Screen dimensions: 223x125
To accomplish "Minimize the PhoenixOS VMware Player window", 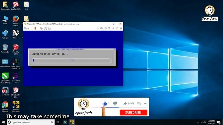I will [107, 24].
